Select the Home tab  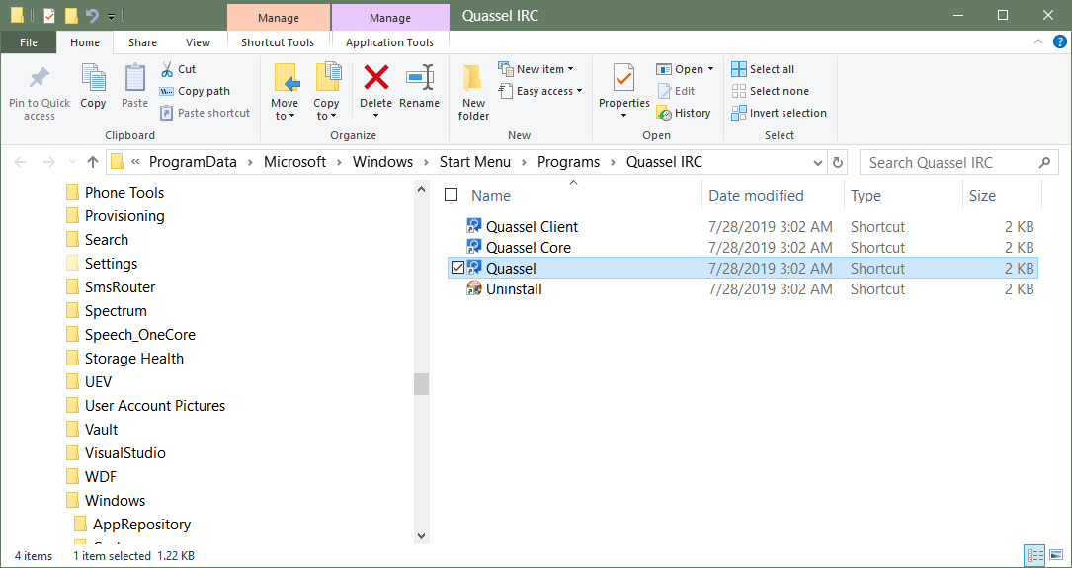tap(85, 42)
